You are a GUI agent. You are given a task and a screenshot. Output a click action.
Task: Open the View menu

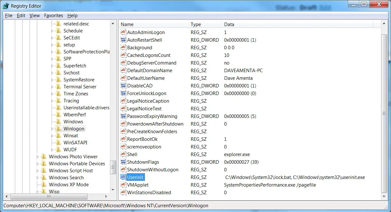click(x=35, y=15)
